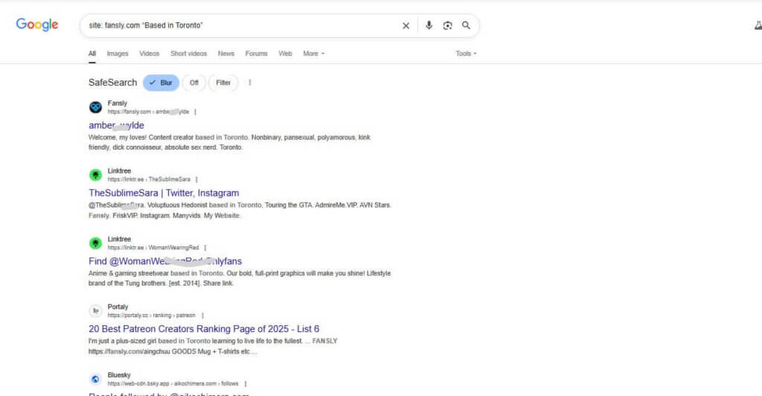762x396 pixels.
Task: Turn SafeSearch Off
Action: [194, 83]
